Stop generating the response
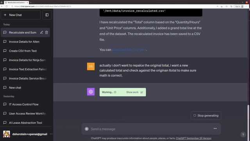The width and height of the screenshot is (250, 141). 206,116
